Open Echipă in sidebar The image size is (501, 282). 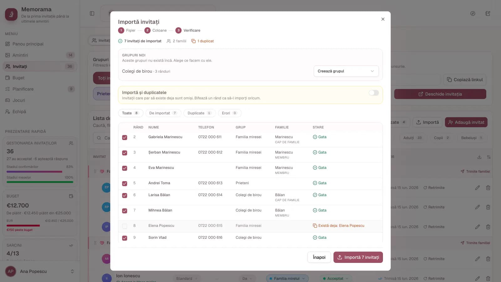point(40,112)
